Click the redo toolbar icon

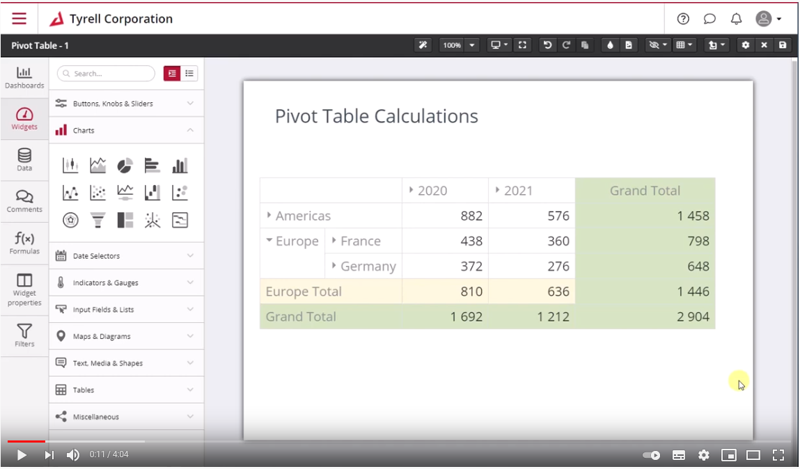coord(566,45)
